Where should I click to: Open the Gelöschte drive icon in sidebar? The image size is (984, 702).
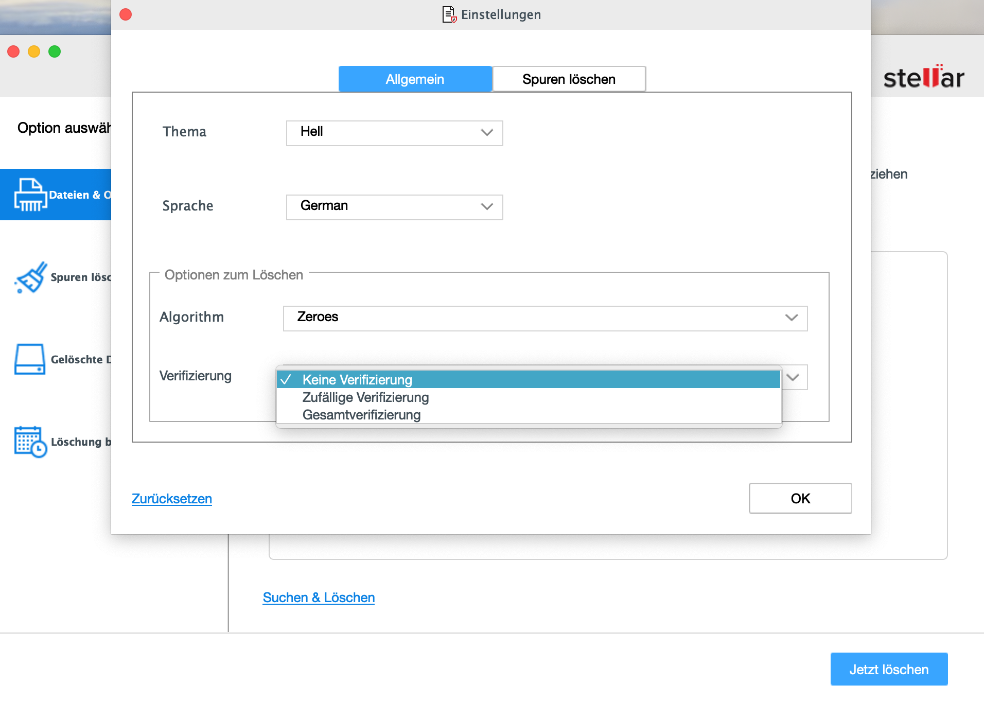coord(30,359)
